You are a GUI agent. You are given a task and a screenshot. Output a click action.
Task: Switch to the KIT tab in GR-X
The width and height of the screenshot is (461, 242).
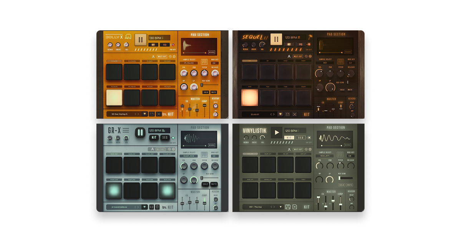pos(154,138)
